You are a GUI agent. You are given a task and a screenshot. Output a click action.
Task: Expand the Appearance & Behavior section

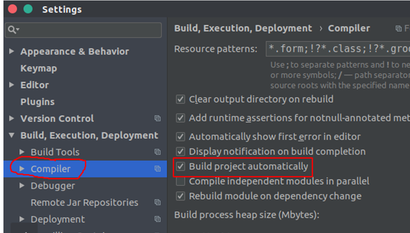point(12,51)
